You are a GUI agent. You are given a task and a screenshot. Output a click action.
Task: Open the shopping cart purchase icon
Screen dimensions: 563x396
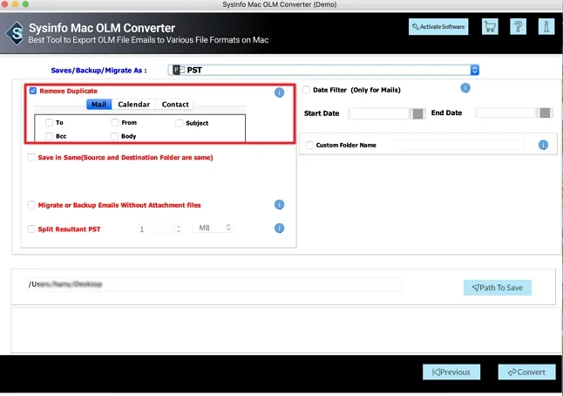[x=490, y=26]
